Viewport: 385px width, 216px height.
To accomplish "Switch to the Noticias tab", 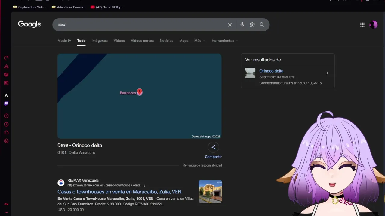I will click(166, 41).
